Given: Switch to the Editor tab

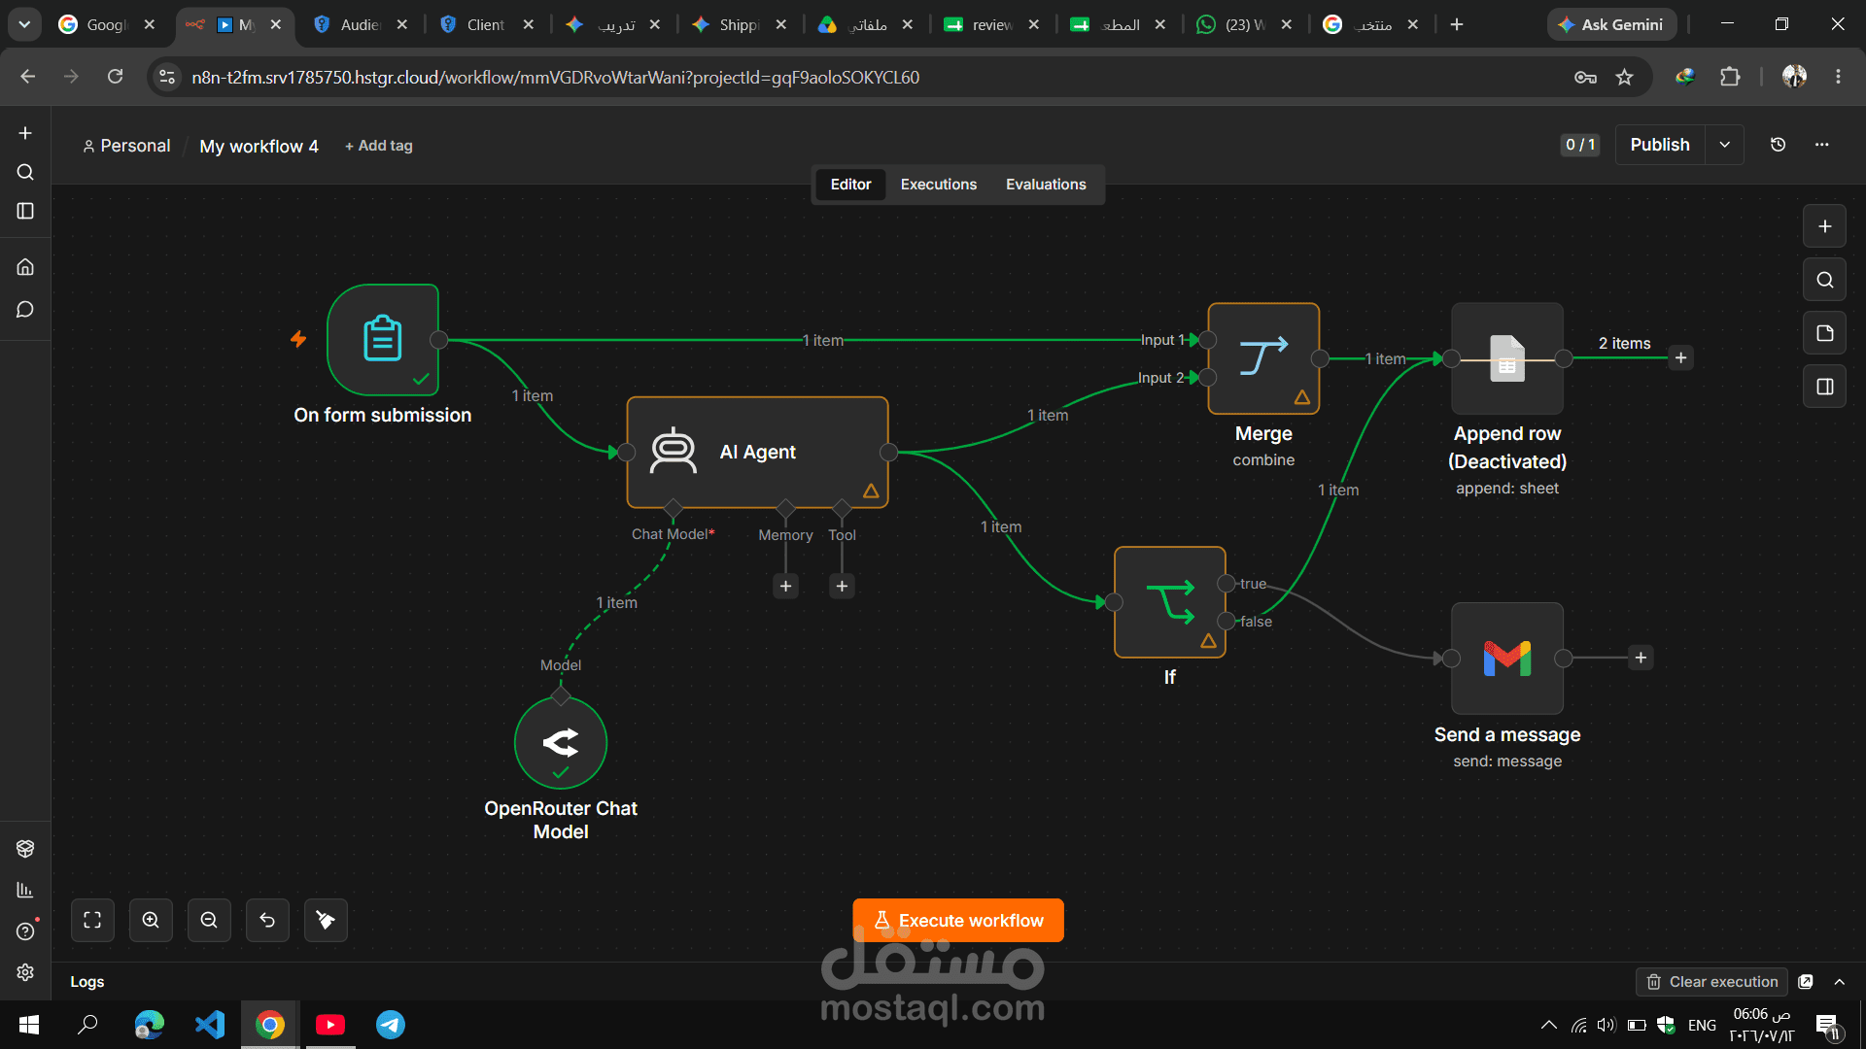Looking at the screenshot, I should pos(850,185).
